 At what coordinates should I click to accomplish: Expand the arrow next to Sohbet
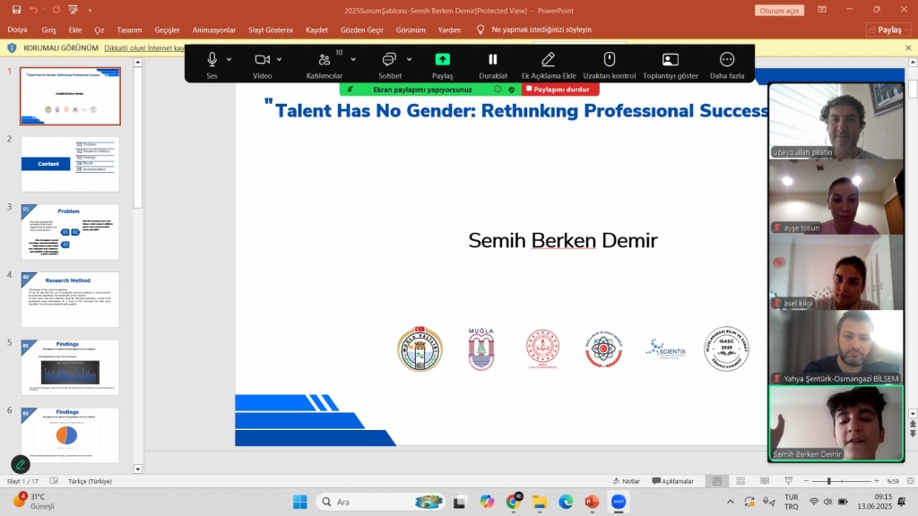[x=408, y=59]
